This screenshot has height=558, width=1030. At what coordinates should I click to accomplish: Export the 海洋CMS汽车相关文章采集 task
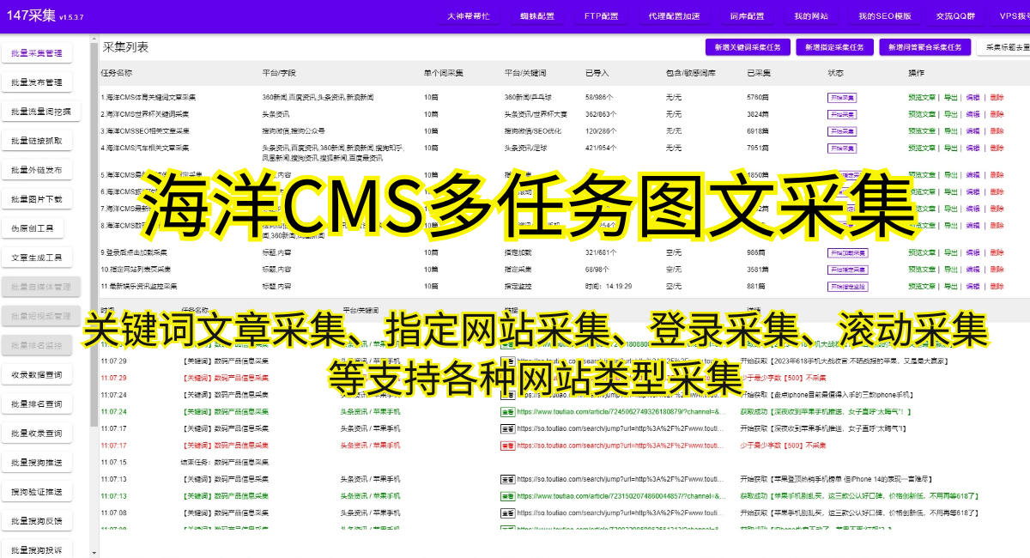coord(950,148)
